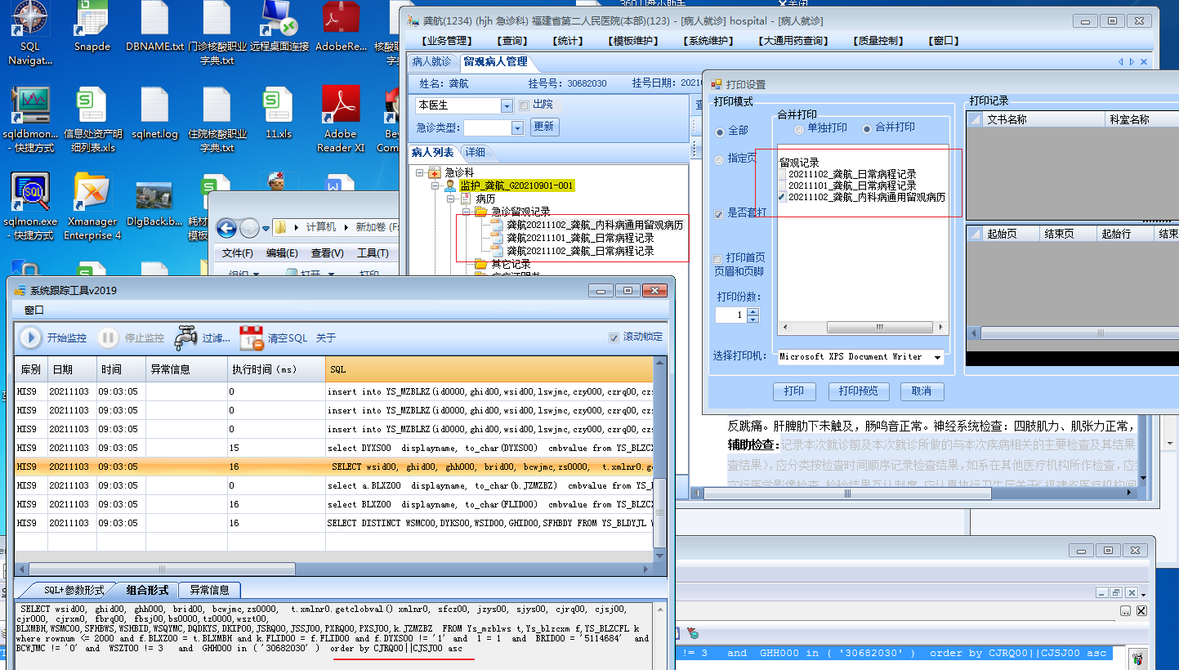Viewport: 1179px width, 670px height.
Task: Open the 【模板维护】 menu
Action: pyautogui.click(x=632, y=41)
